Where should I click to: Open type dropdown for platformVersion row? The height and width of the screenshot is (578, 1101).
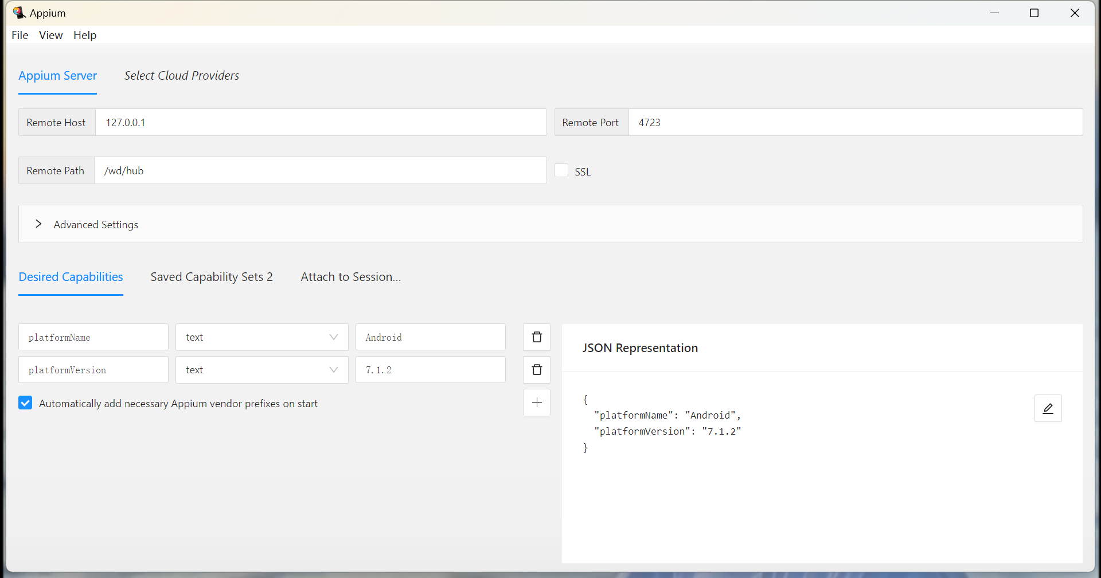261,370
